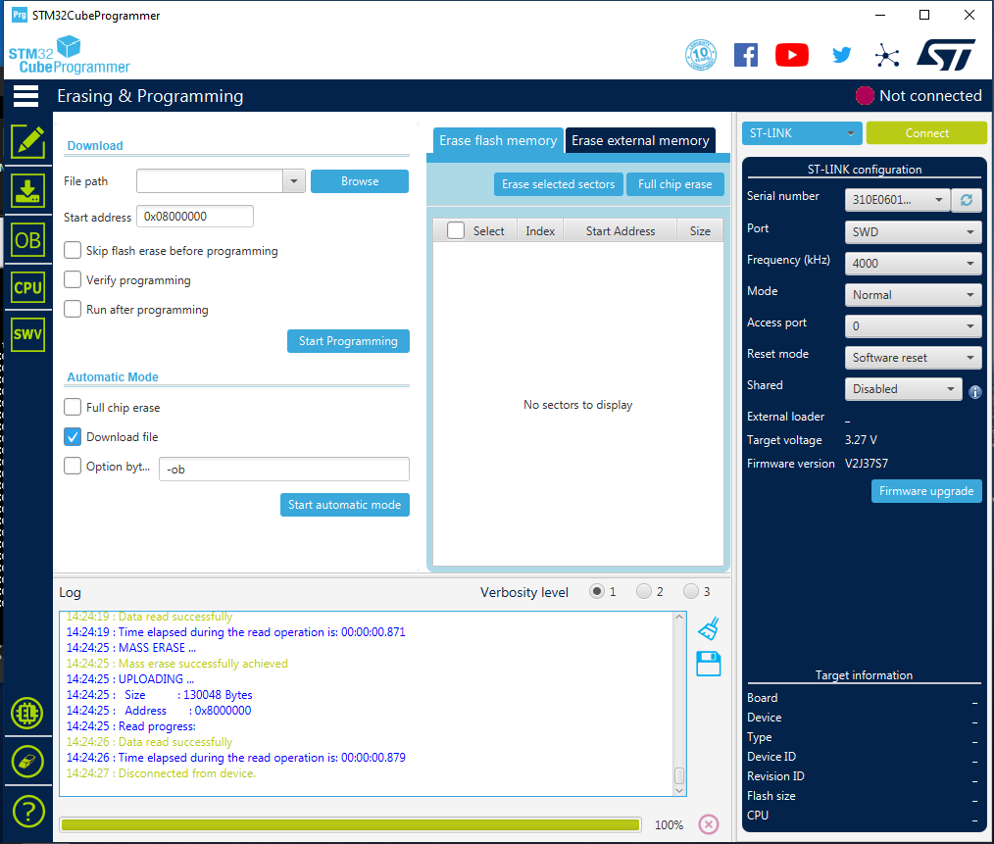Show Shared mode info icon
Image resolution: width=994 pixels, height=844 pixels.
pos(975,392)
